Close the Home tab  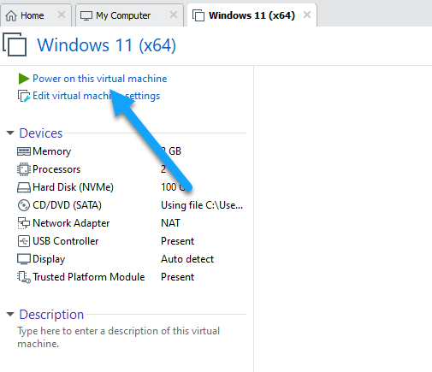[62, 15]
